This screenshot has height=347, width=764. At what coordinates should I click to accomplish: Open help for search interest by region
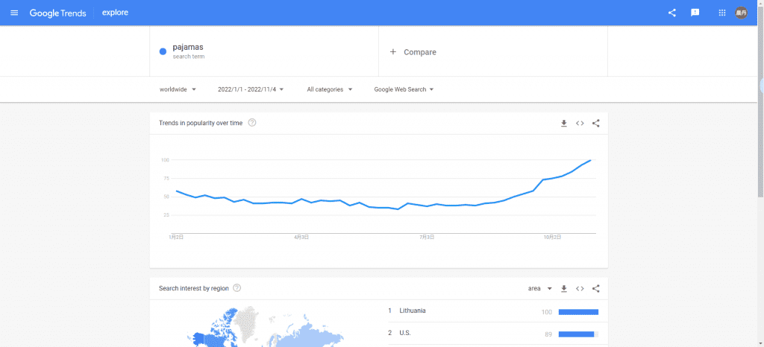pos(237,288)
